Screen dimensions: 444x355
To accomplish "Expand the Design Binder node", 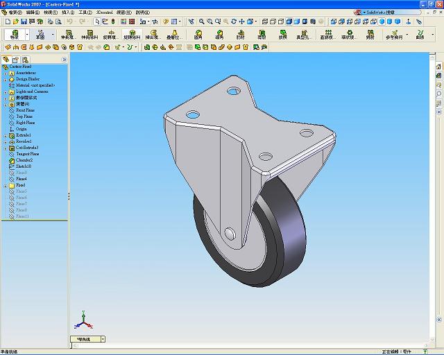I will [x=6, y=80].
